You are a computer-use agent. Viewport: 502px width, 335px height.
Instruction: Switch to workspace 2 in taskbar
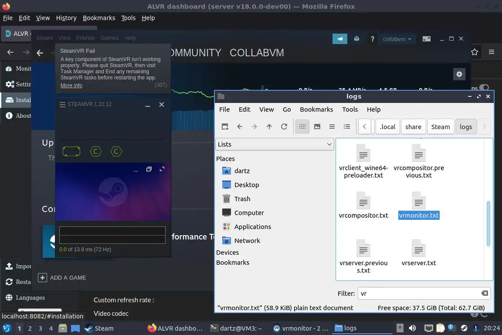pyautogui.click(x=30, y=328)
